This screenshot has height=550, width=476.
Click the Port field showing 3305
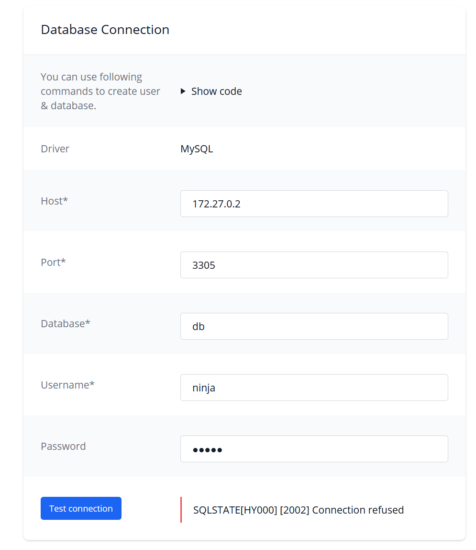tap(314, 265)
